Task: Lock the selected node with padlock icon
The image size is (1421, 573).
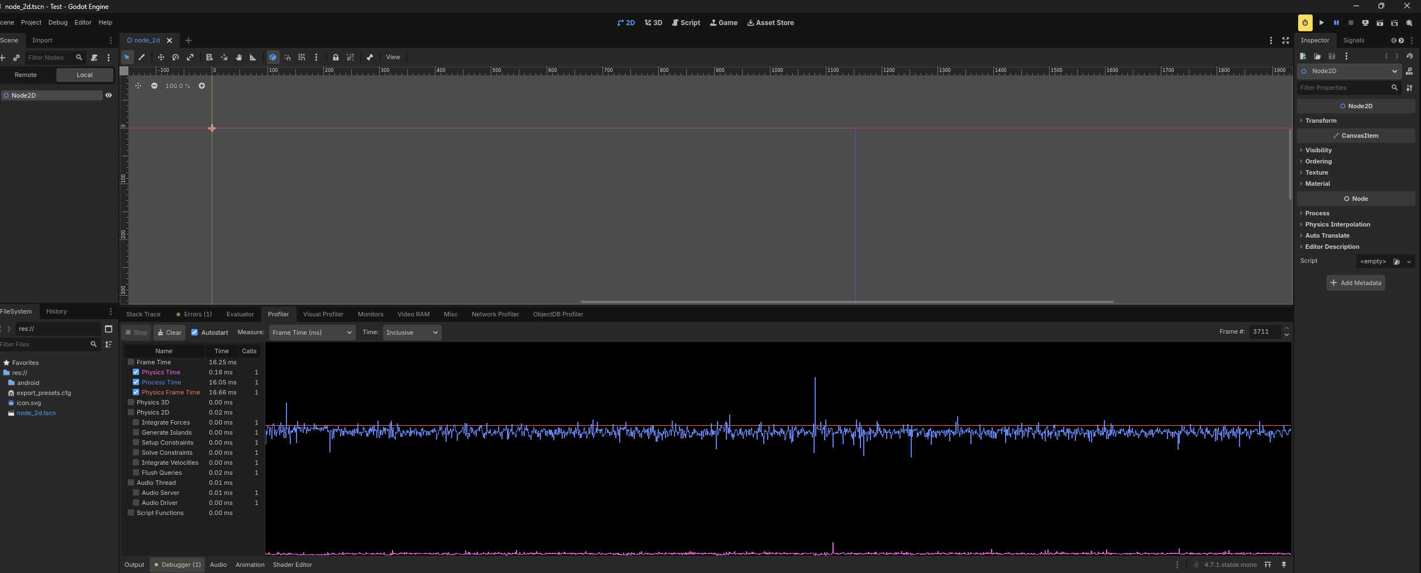Action: 336,57
